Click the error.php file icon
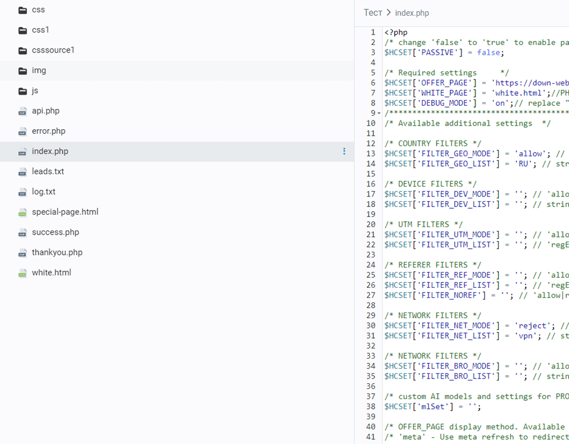This screenshot has width=569, height=444. tap(23, 132)
